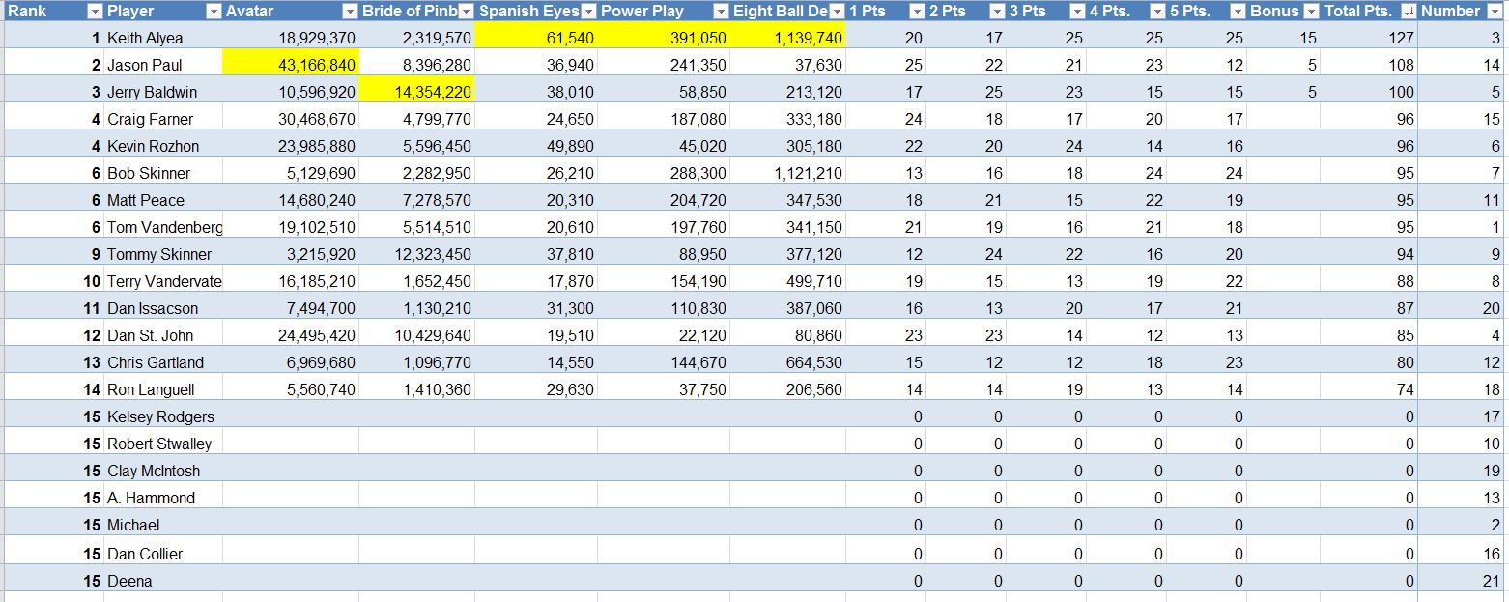Click the 3 Pts column filter arrow
This screenshot has height=602, width=1509.
[1076, 12]
